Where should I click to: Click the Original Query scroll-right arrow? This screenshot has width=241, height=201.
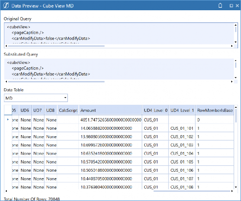[232, 46]
